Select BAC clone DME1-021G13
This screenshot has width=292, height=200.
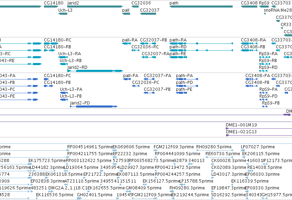[241, 132]
